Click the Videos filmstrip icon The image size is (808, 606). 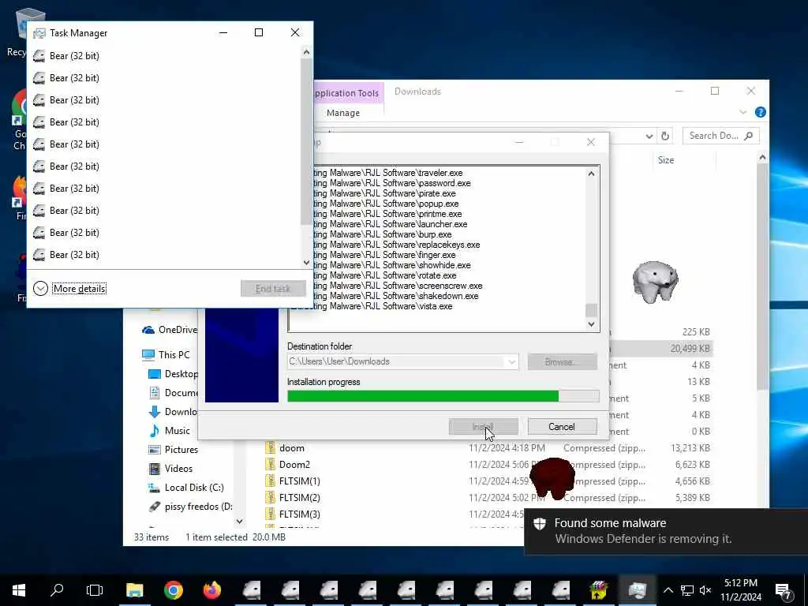(x=154, y=469)
